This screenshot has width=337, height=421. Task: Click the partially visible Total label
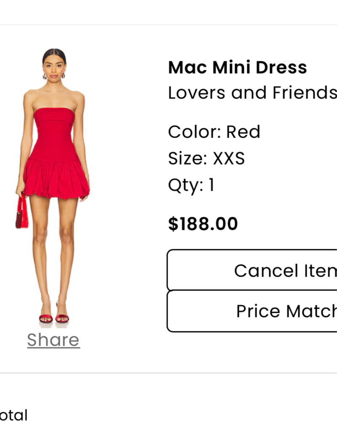[x=13, y=415]
